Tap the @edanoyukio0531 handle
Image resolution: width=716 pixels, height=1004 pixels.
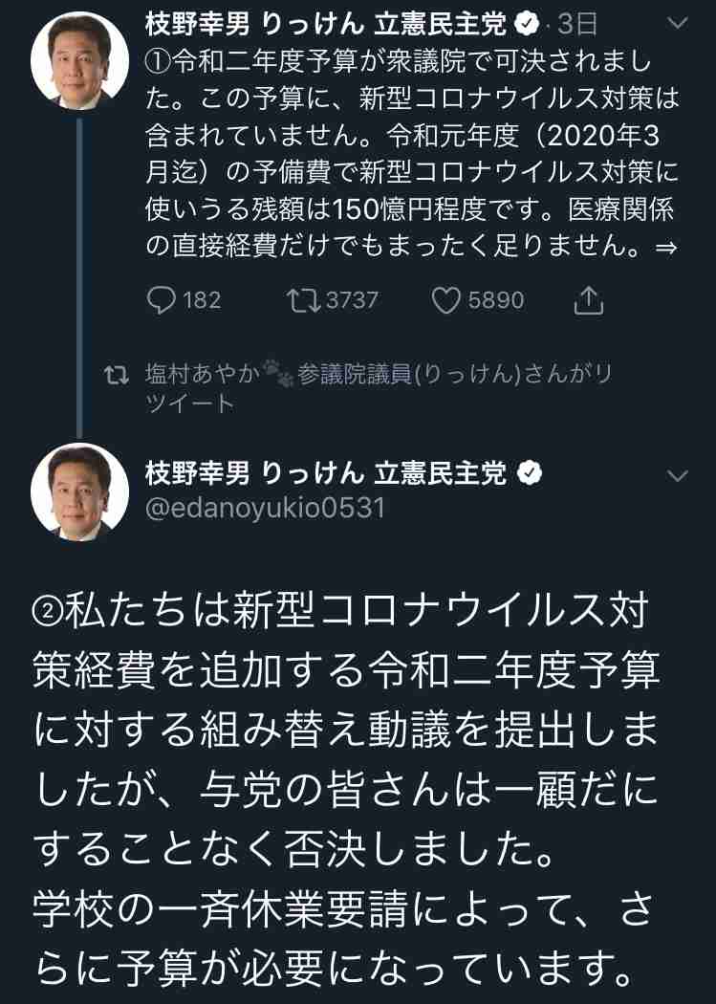click(265, 508)
